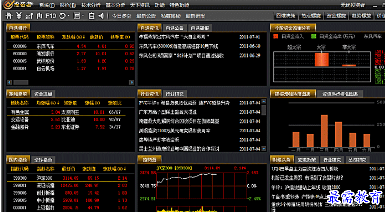
Task: Click down arrow of 行业资讯 scrollbar
Action: 264,148
